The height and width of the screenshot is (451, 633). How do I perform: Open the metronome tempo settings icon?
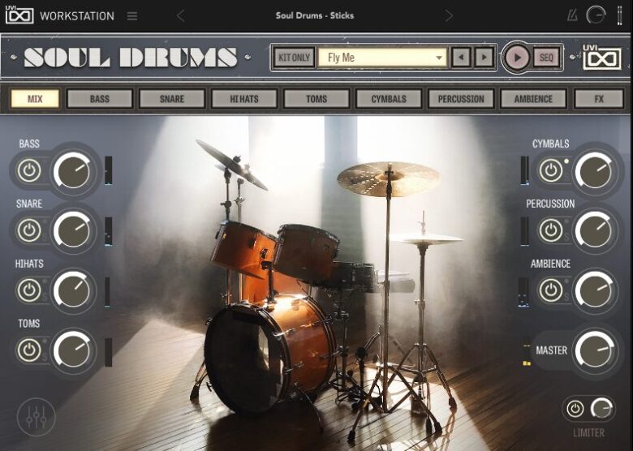point(572,16)
